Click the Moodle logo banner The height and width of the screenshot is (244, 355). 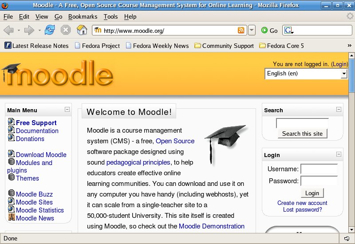pyautogui.click(x=58, y=74)
